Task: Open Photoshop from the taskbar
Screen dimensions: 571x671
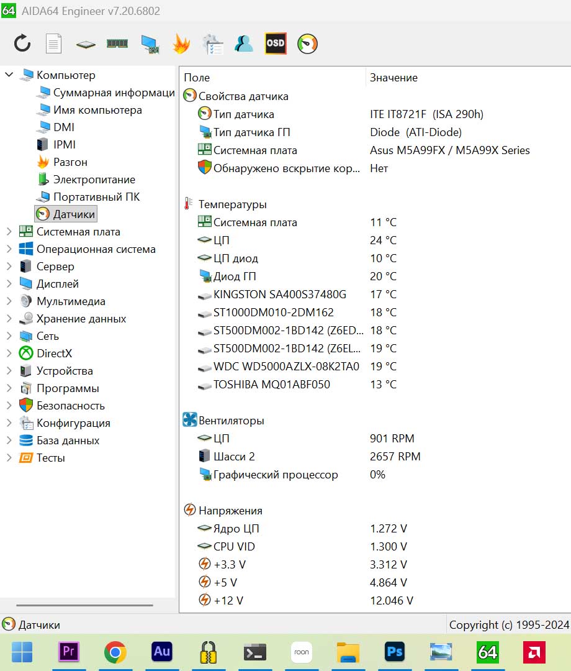Action: click(x=395, y=652)
